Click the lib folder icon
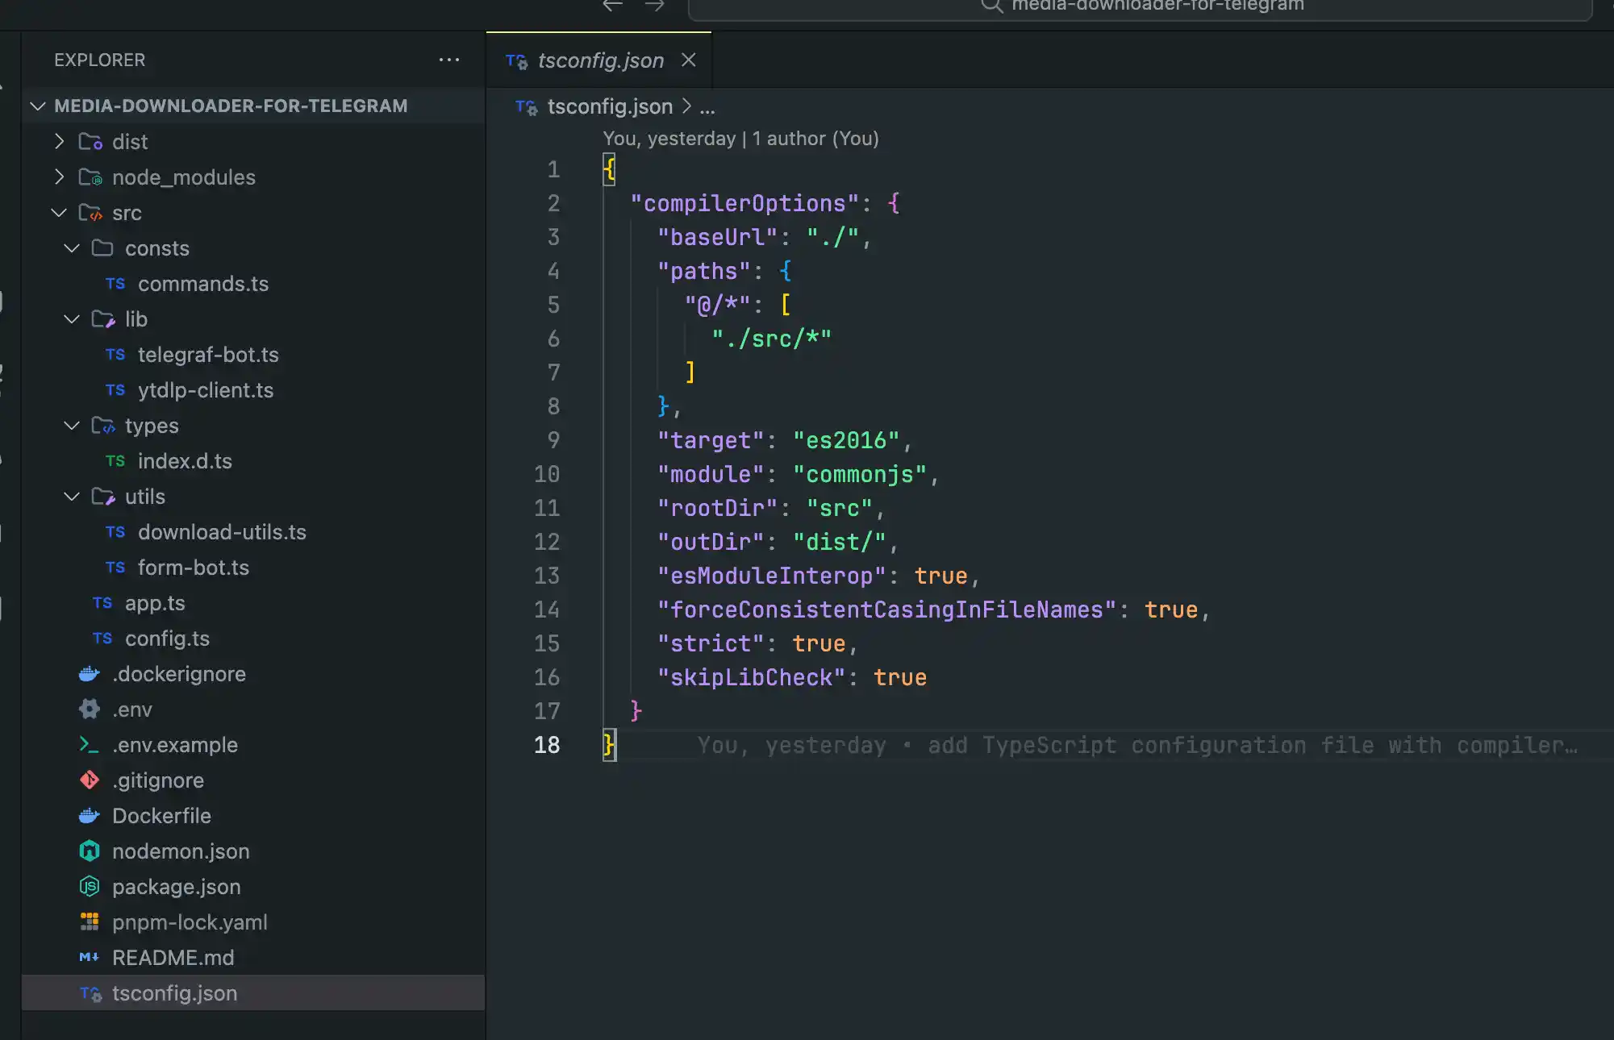The width and height of the screenshot is (1614, 1040). coord(103,319)
